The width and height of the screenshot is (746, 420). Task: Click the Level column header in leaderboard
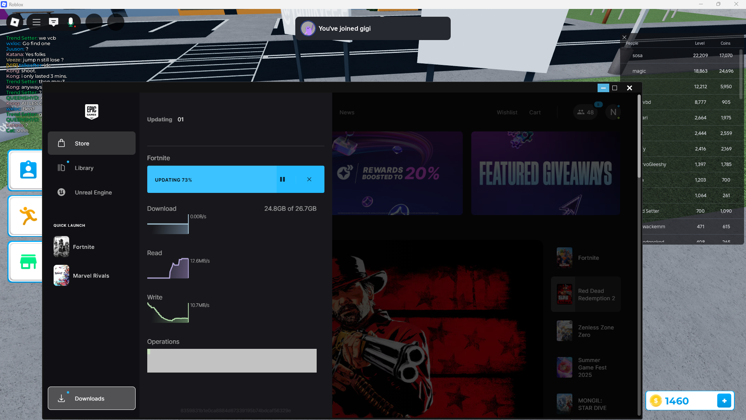click(x=700, y=43)
